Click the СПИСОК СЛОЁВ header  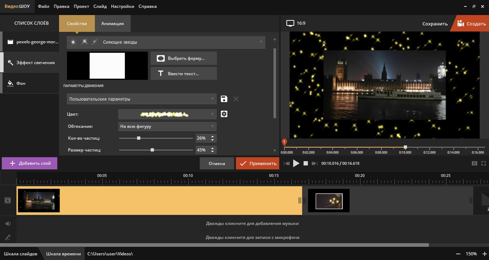[x=32, y=23]
